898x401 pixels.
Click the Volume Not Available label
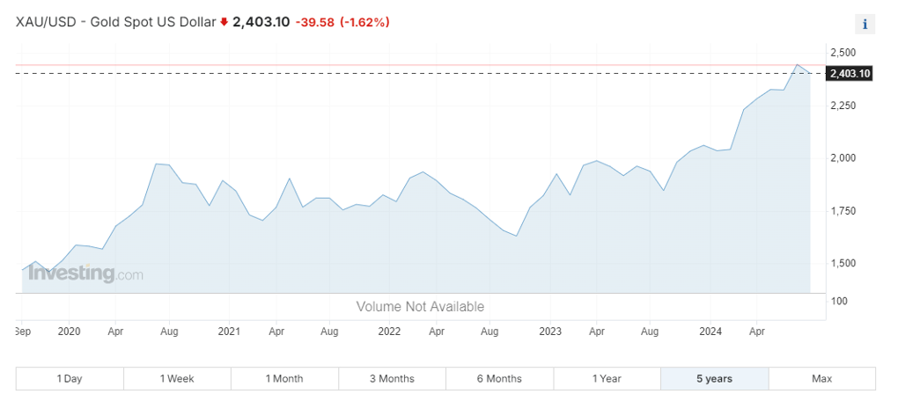click(x=420, y=306)
